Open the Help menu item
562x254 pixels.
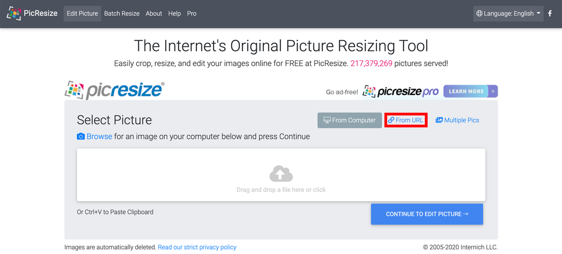pos(175,13)
